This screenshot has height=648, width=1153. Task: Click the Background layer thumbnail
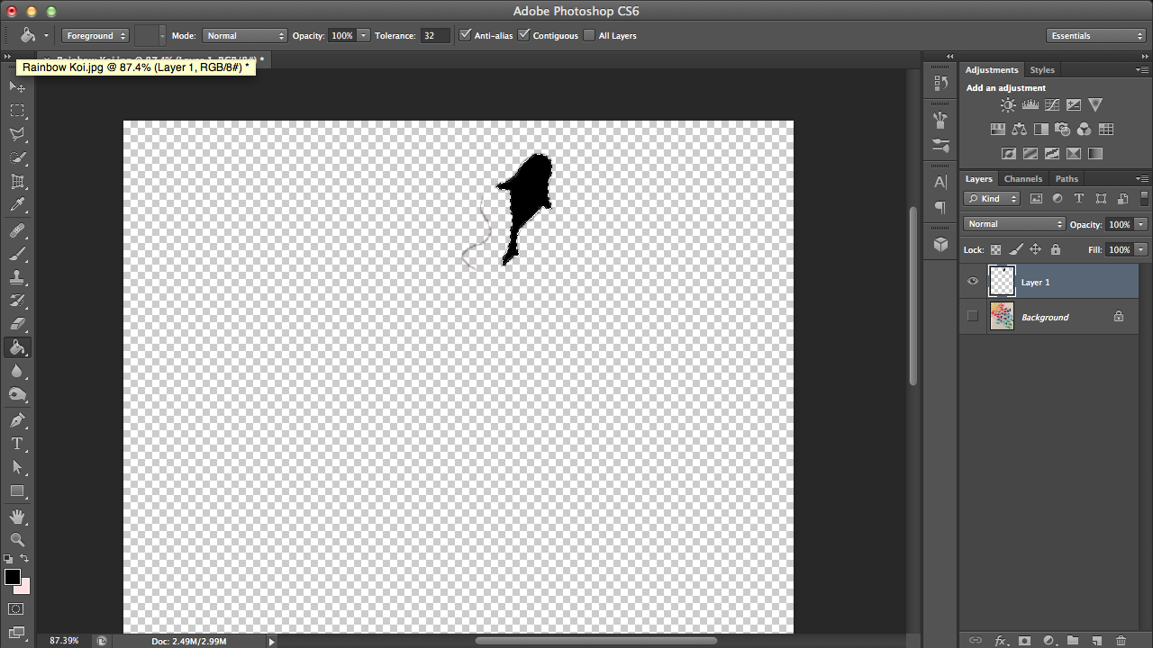1002,316
